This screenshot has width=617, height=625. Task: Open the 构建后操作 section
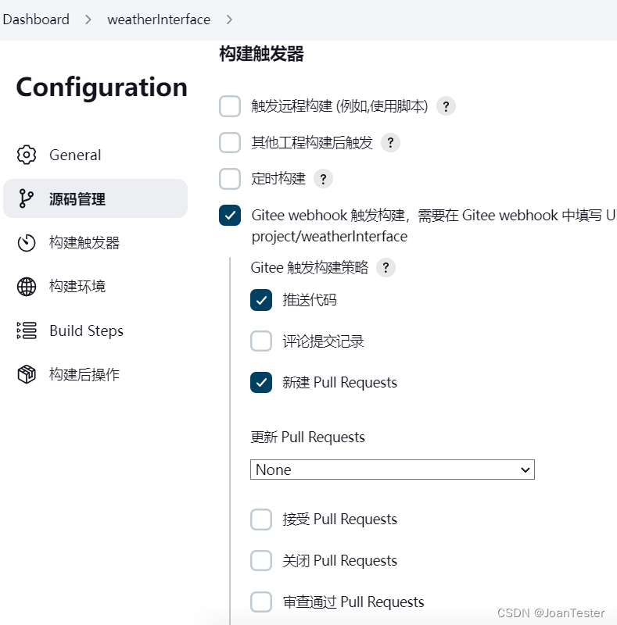pos(86,374)
